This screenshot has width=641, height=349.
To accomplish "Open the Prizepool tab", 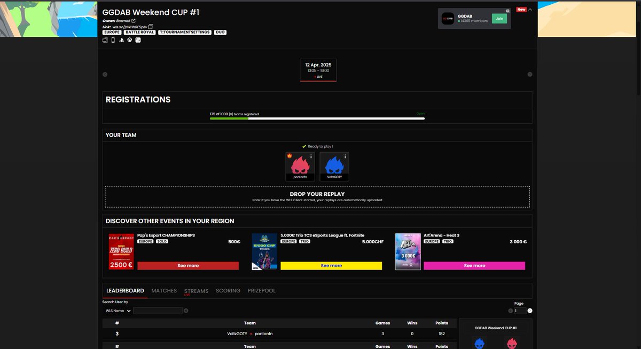I will tap(262, 291).
